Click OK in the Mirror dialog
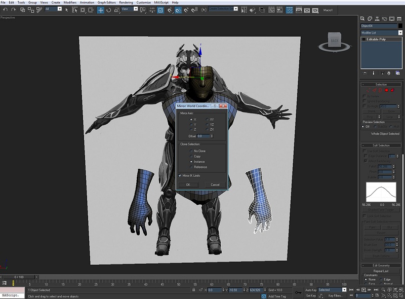Image resolution: width=405 pixels, height=299 pixels. point(188,184)
